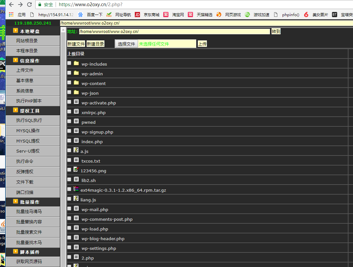Click the browser back arrow

(x=11, y=5)
